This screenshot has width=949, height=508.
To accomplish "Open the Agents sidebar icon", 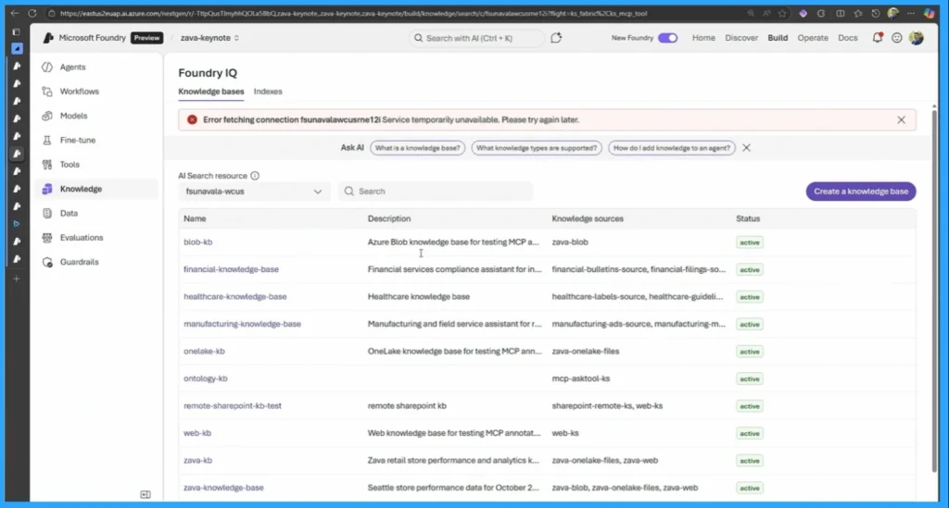I will coord(47,67).
